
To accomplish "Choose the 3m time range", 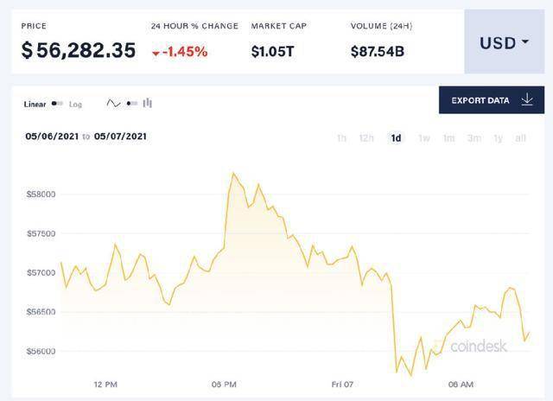I will point(474,138).
